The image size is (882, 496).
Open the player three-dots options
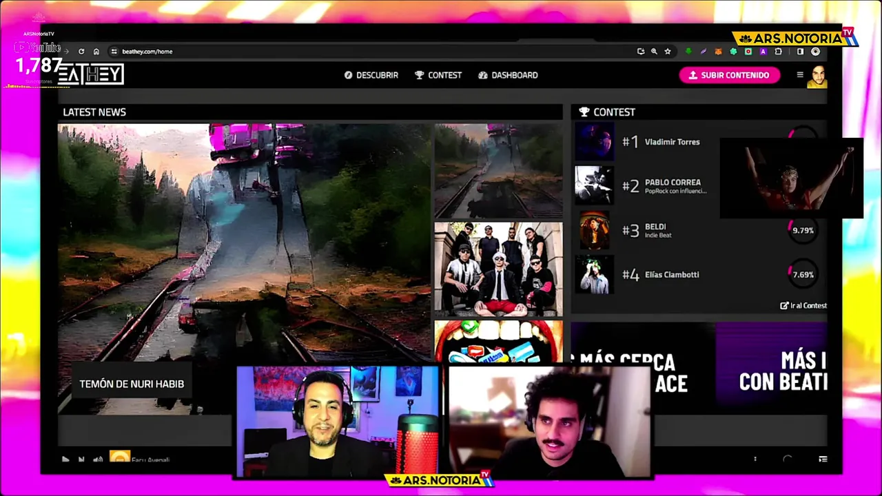click(x=755, y=459)
